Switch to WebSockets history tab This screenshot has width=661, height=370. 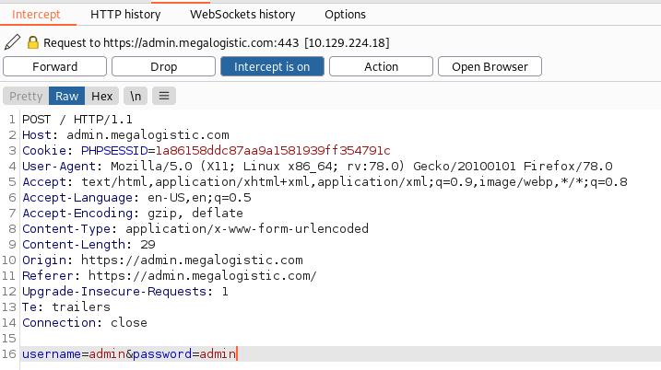tap(242, 15)
